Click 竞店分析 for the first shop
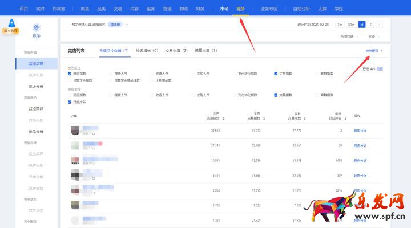Image resolution: width=411 pixels, height=228 pixels. pyautogui.click(x=360, y=131)
